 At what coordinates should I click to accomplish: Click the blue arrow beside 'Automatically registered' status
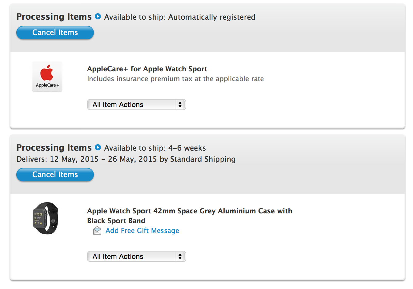click(98, 16)
